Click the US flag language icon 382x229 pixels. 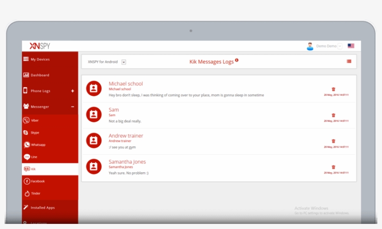pyautogui.click(x=351, y=46)
